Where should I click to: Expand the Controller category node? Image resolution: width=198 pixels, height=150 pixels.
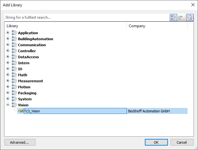8,51
